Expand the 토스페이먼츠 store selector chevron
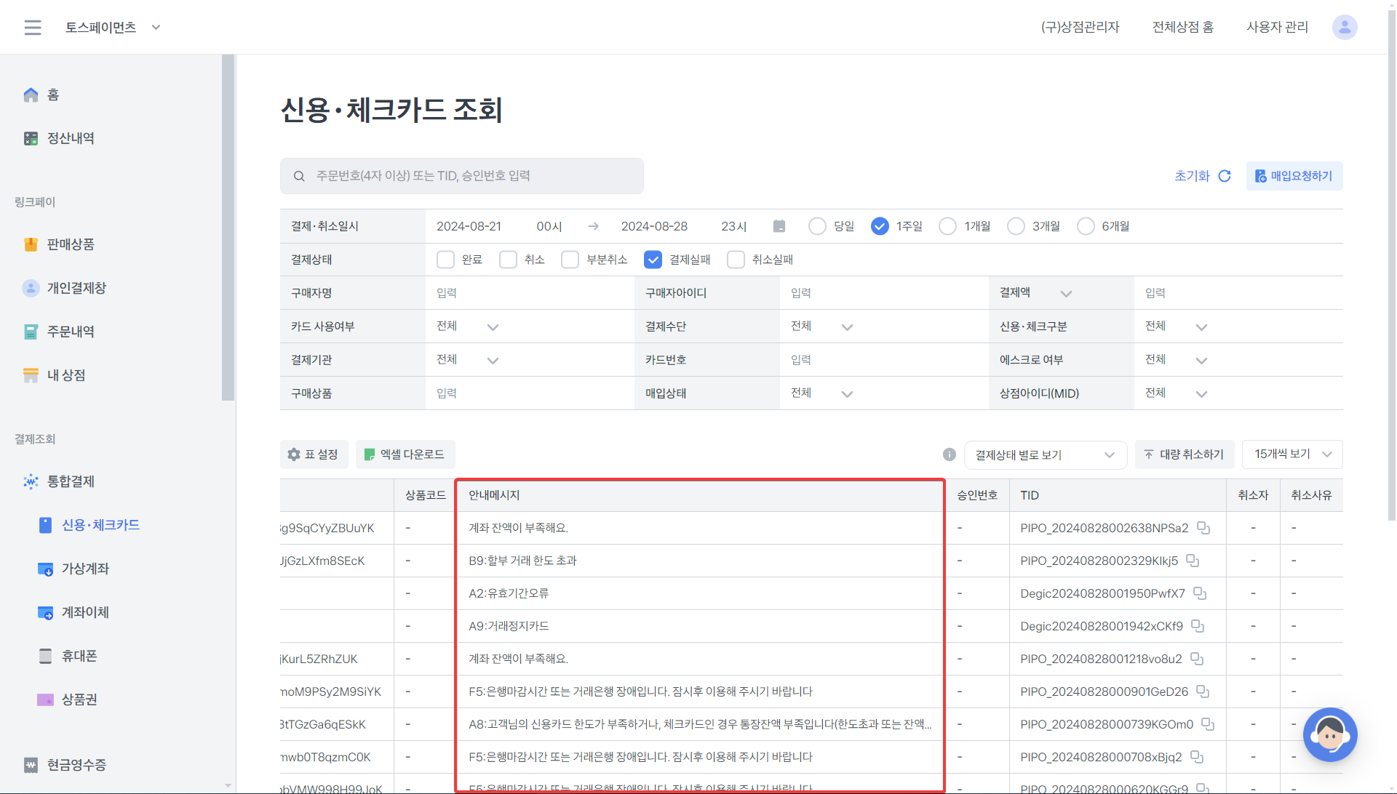This screenshot has height=794, width=1397. click(x=156, y=28)
